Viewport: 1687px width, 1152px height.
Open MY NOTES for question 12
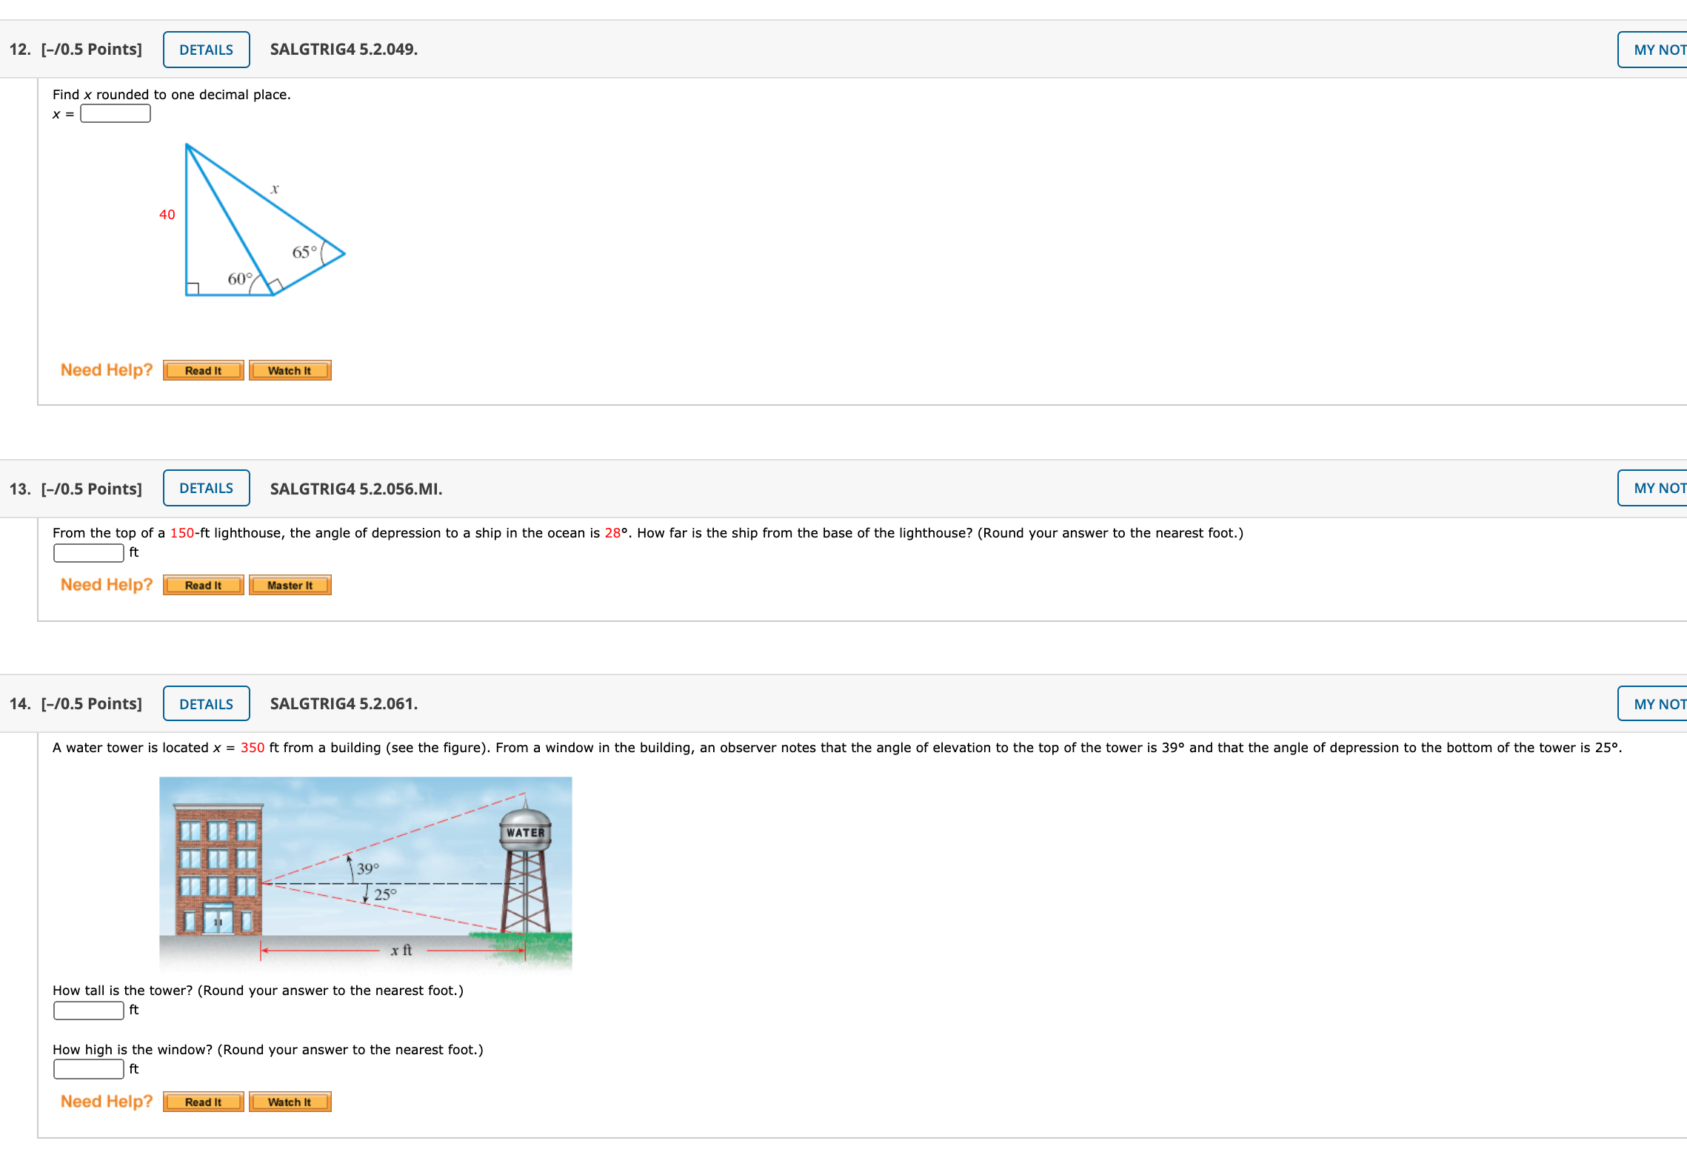click(1657, 50)
